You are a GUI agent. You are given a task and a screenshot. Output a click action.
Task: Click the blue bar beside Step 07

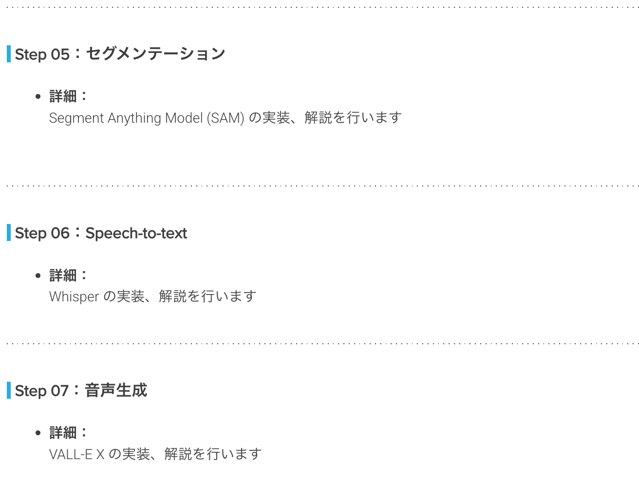click(9, 390)
